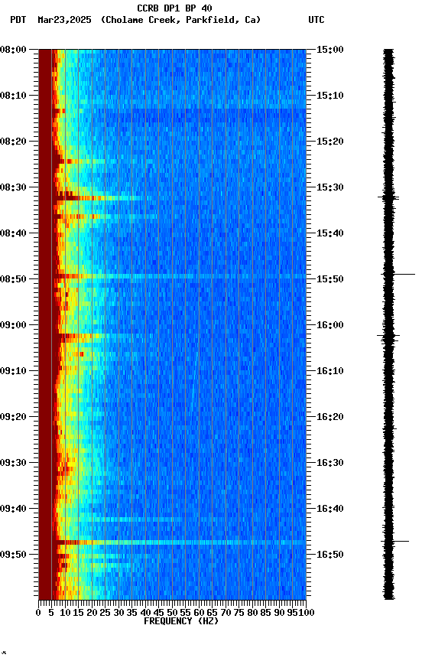Click the 09:50 PDT time label
The width and height of the screenshot is (422, 661).
13,555
